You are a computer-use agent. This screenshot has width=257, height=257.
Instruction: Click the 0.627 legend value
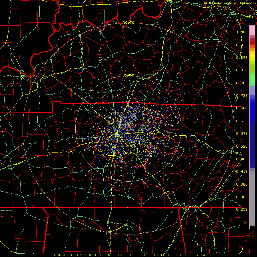click(242, 121)
